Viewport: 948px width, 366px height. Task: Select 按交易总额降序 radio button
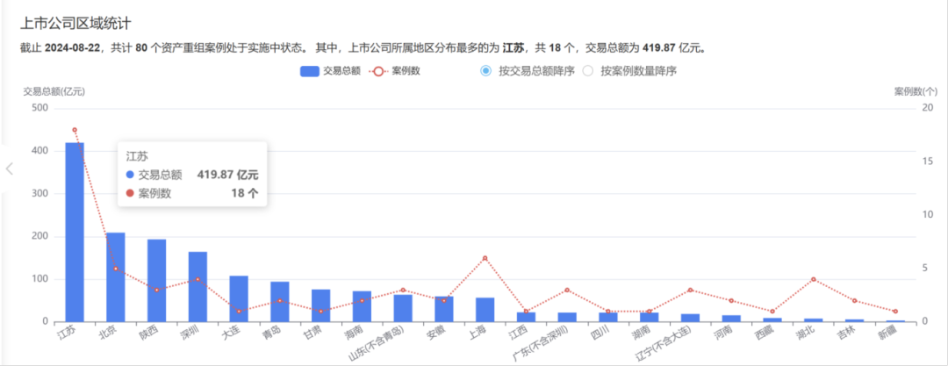click(x=485, y=71)
